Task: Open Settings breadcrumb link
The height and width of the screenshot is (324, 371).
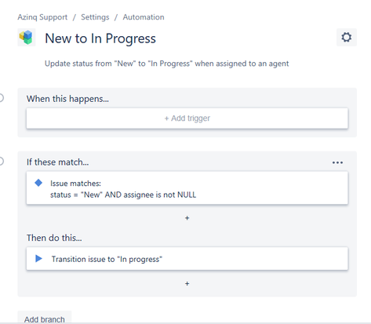Action: (x=95, y=17)
